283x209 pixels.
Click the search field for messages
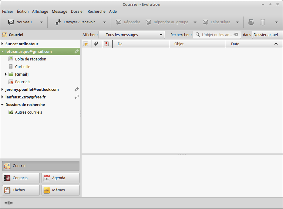217,35
